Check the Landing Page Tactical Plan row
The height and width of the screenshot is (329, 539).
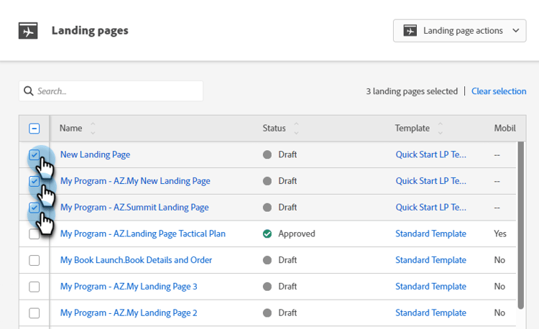(x=34, y=233)
